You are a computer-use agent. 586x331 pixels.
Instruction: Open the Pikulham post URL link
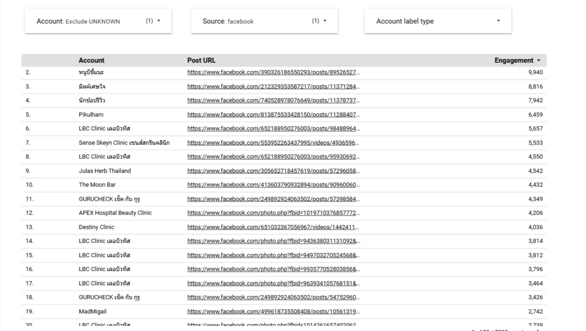tap(273, 115)
